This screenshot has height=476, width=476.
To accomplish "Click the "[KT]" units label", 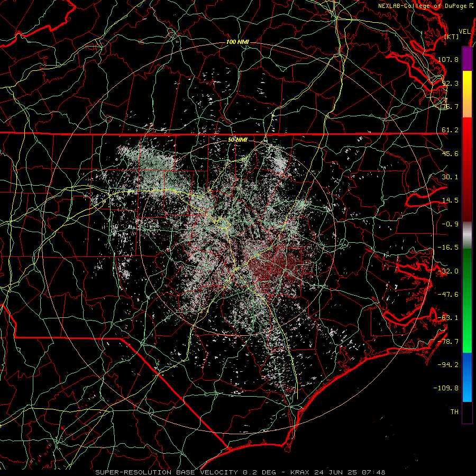I will [452, 36].
